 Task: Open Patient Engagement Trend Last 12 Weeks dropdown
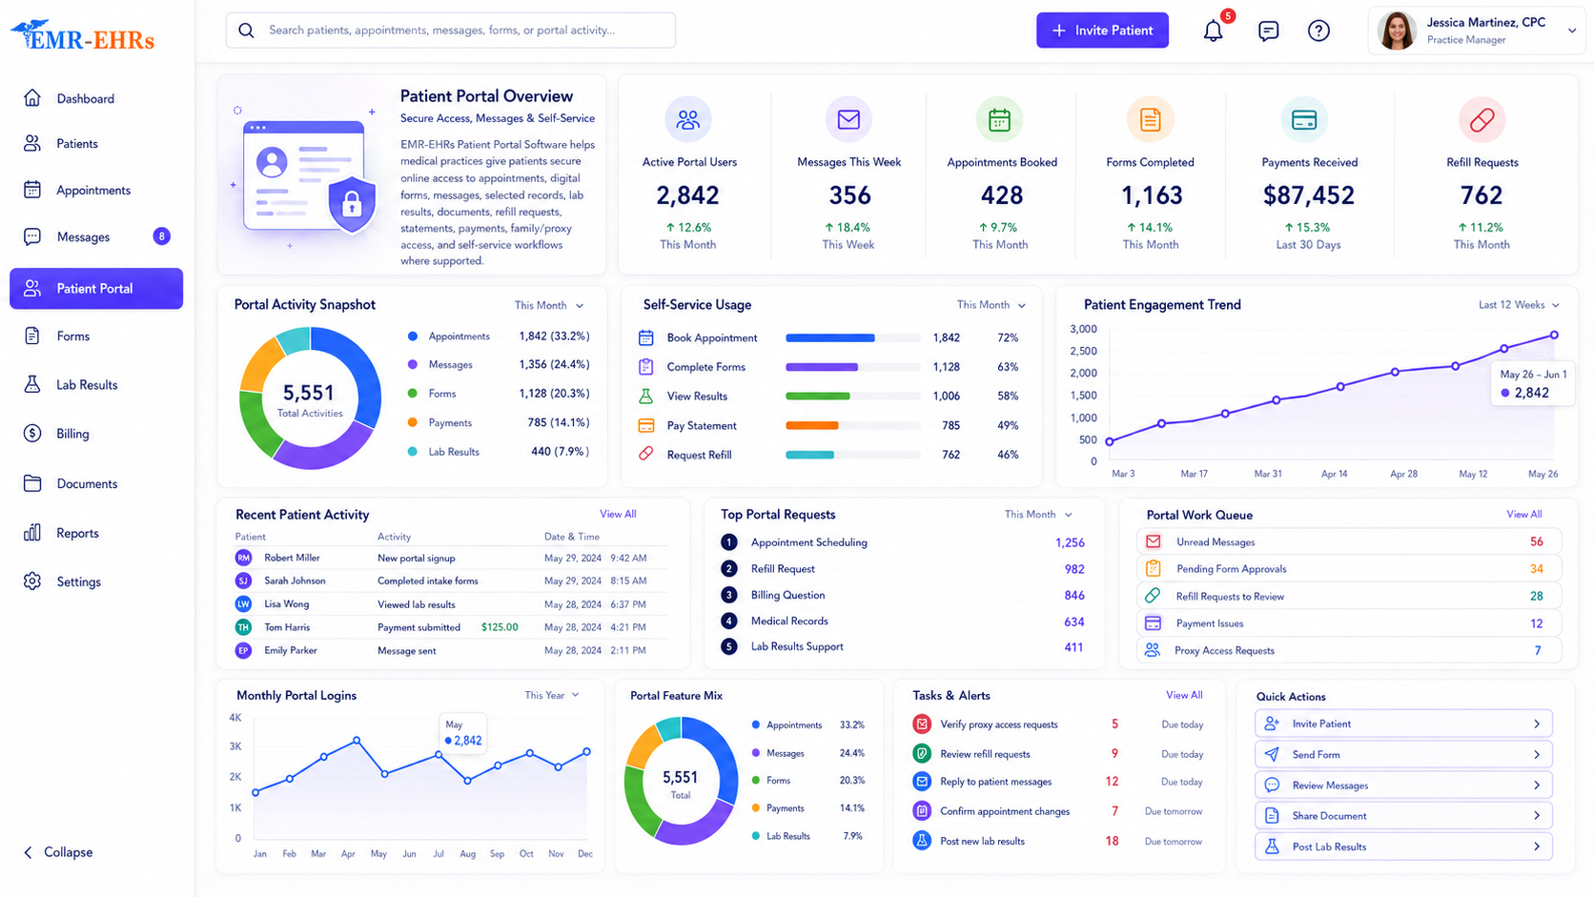(1519, 305)
